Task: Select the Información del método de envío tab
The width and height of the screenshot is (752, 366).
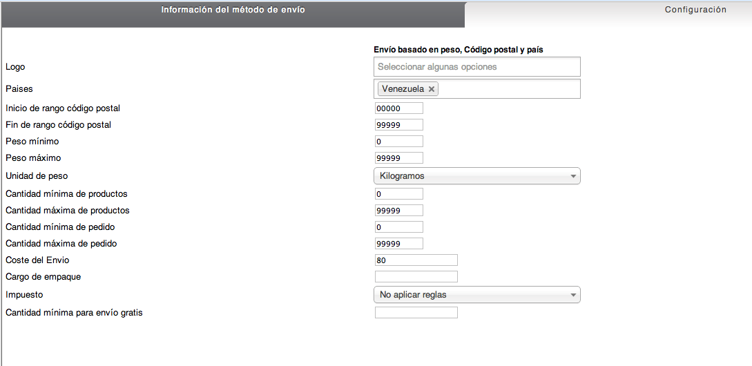Action: coord(233,10)
